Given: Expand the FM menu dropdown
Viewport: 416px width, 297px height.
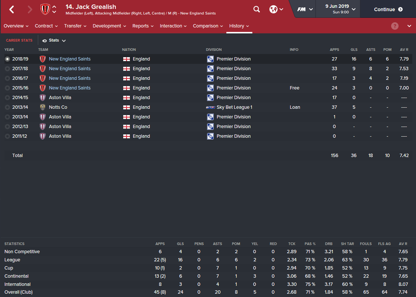Looking at the screenshot, I should click(305, 9).
